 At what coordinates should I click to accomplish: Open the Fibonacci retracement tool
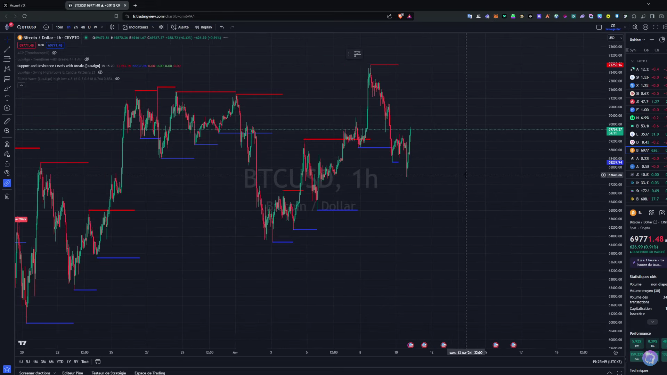click(x=7, y=59)
